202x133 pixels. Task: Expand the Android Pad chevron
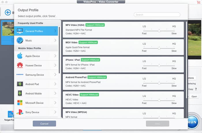[x=55, y=84]
